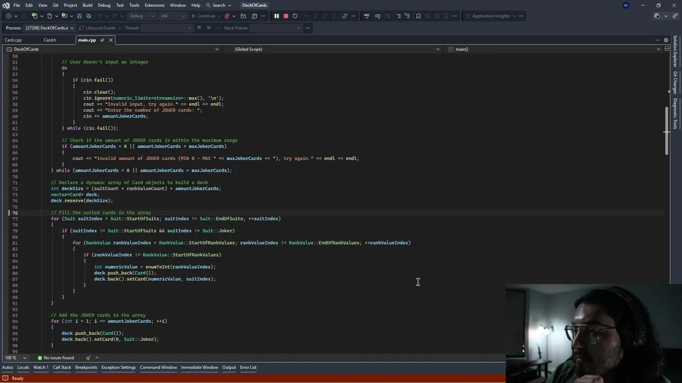Open the Exception Settings tab
This screenshot has height=383, width=682.
click(118, 367)
